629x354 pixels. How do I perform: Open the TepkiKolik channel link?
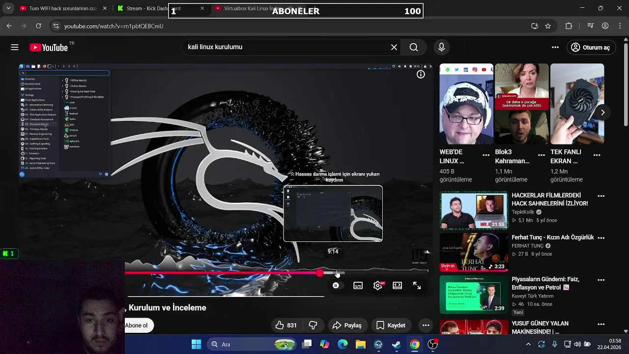coord(523,212)
